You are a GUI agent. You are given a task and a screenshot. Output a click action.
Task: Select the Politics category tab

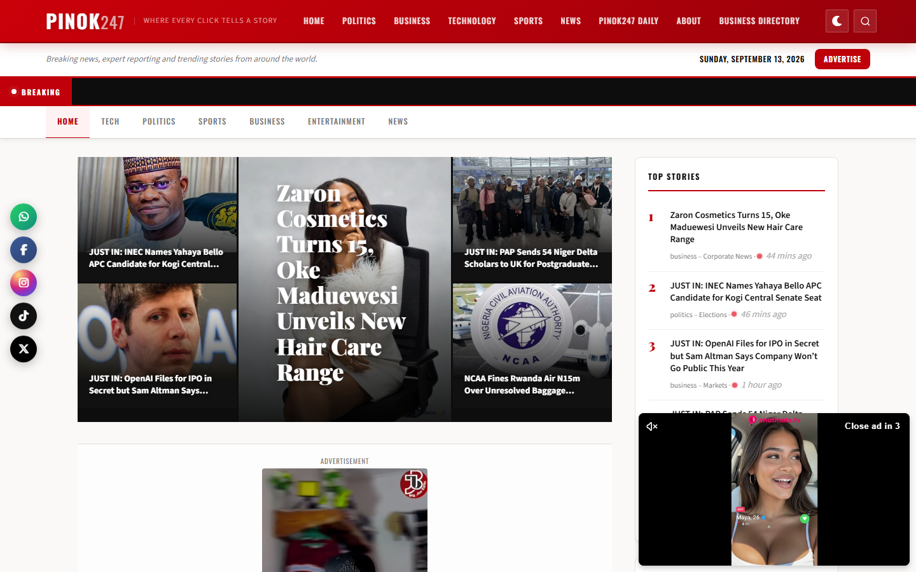click(x=159, y=121)
